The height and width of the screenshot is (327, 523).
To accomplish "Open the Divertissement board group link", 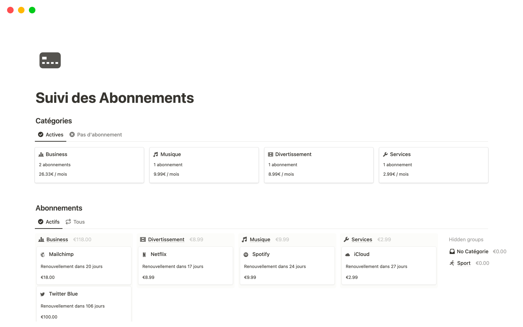I will pos(166,240).
